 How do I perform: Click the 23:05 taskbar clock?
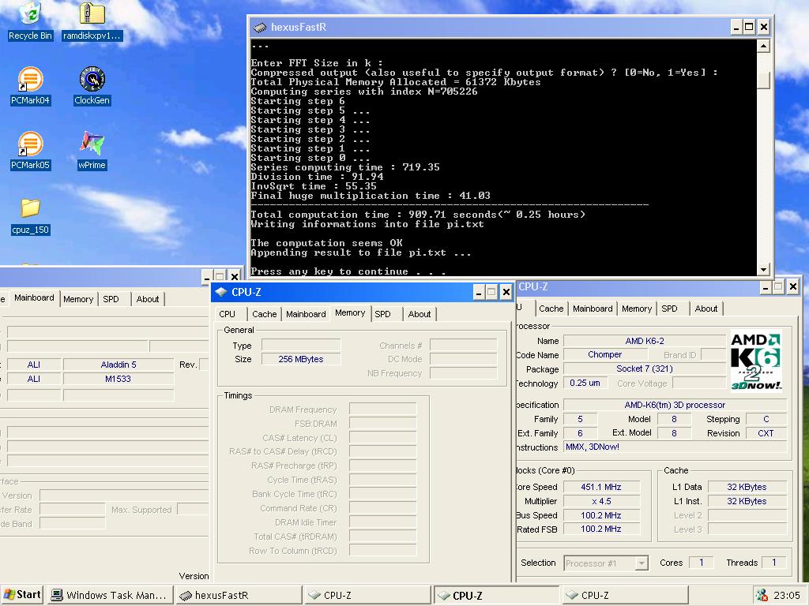tap(786, 595)
